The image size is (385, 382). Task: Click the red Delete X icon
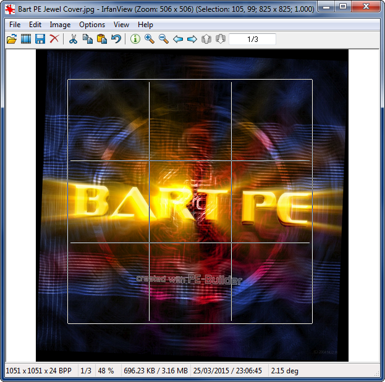(x=54, y=39)
